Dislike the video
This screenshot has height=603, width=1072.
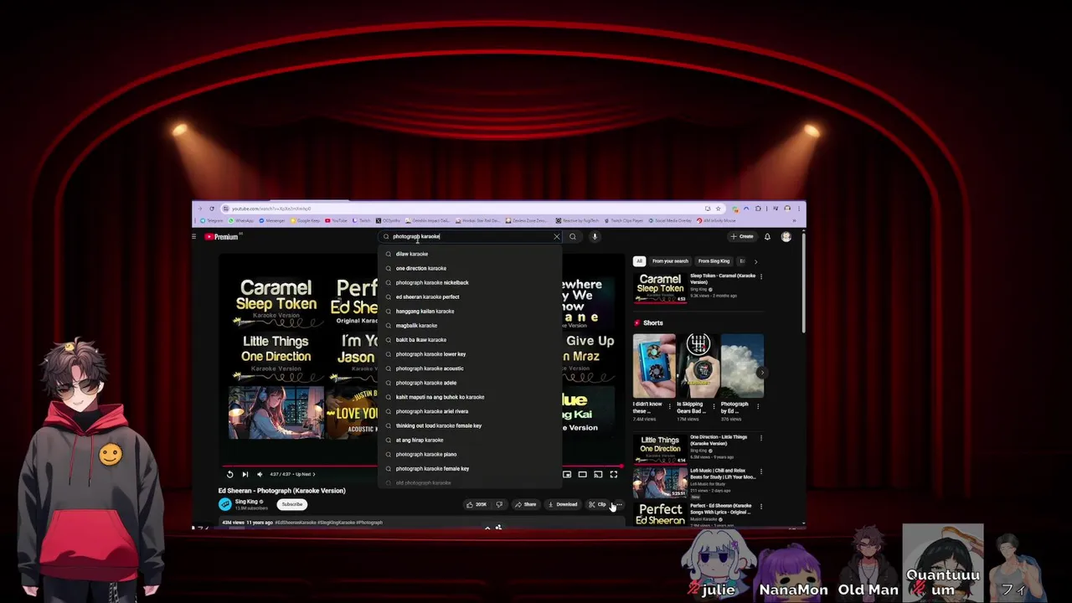pyautogui.click(x=499, y=504)
